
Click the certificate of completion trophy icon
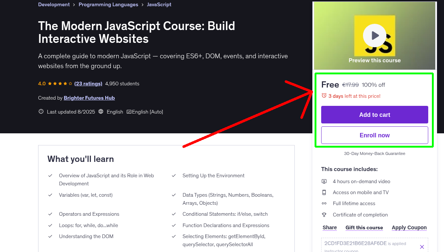point(324,215)
